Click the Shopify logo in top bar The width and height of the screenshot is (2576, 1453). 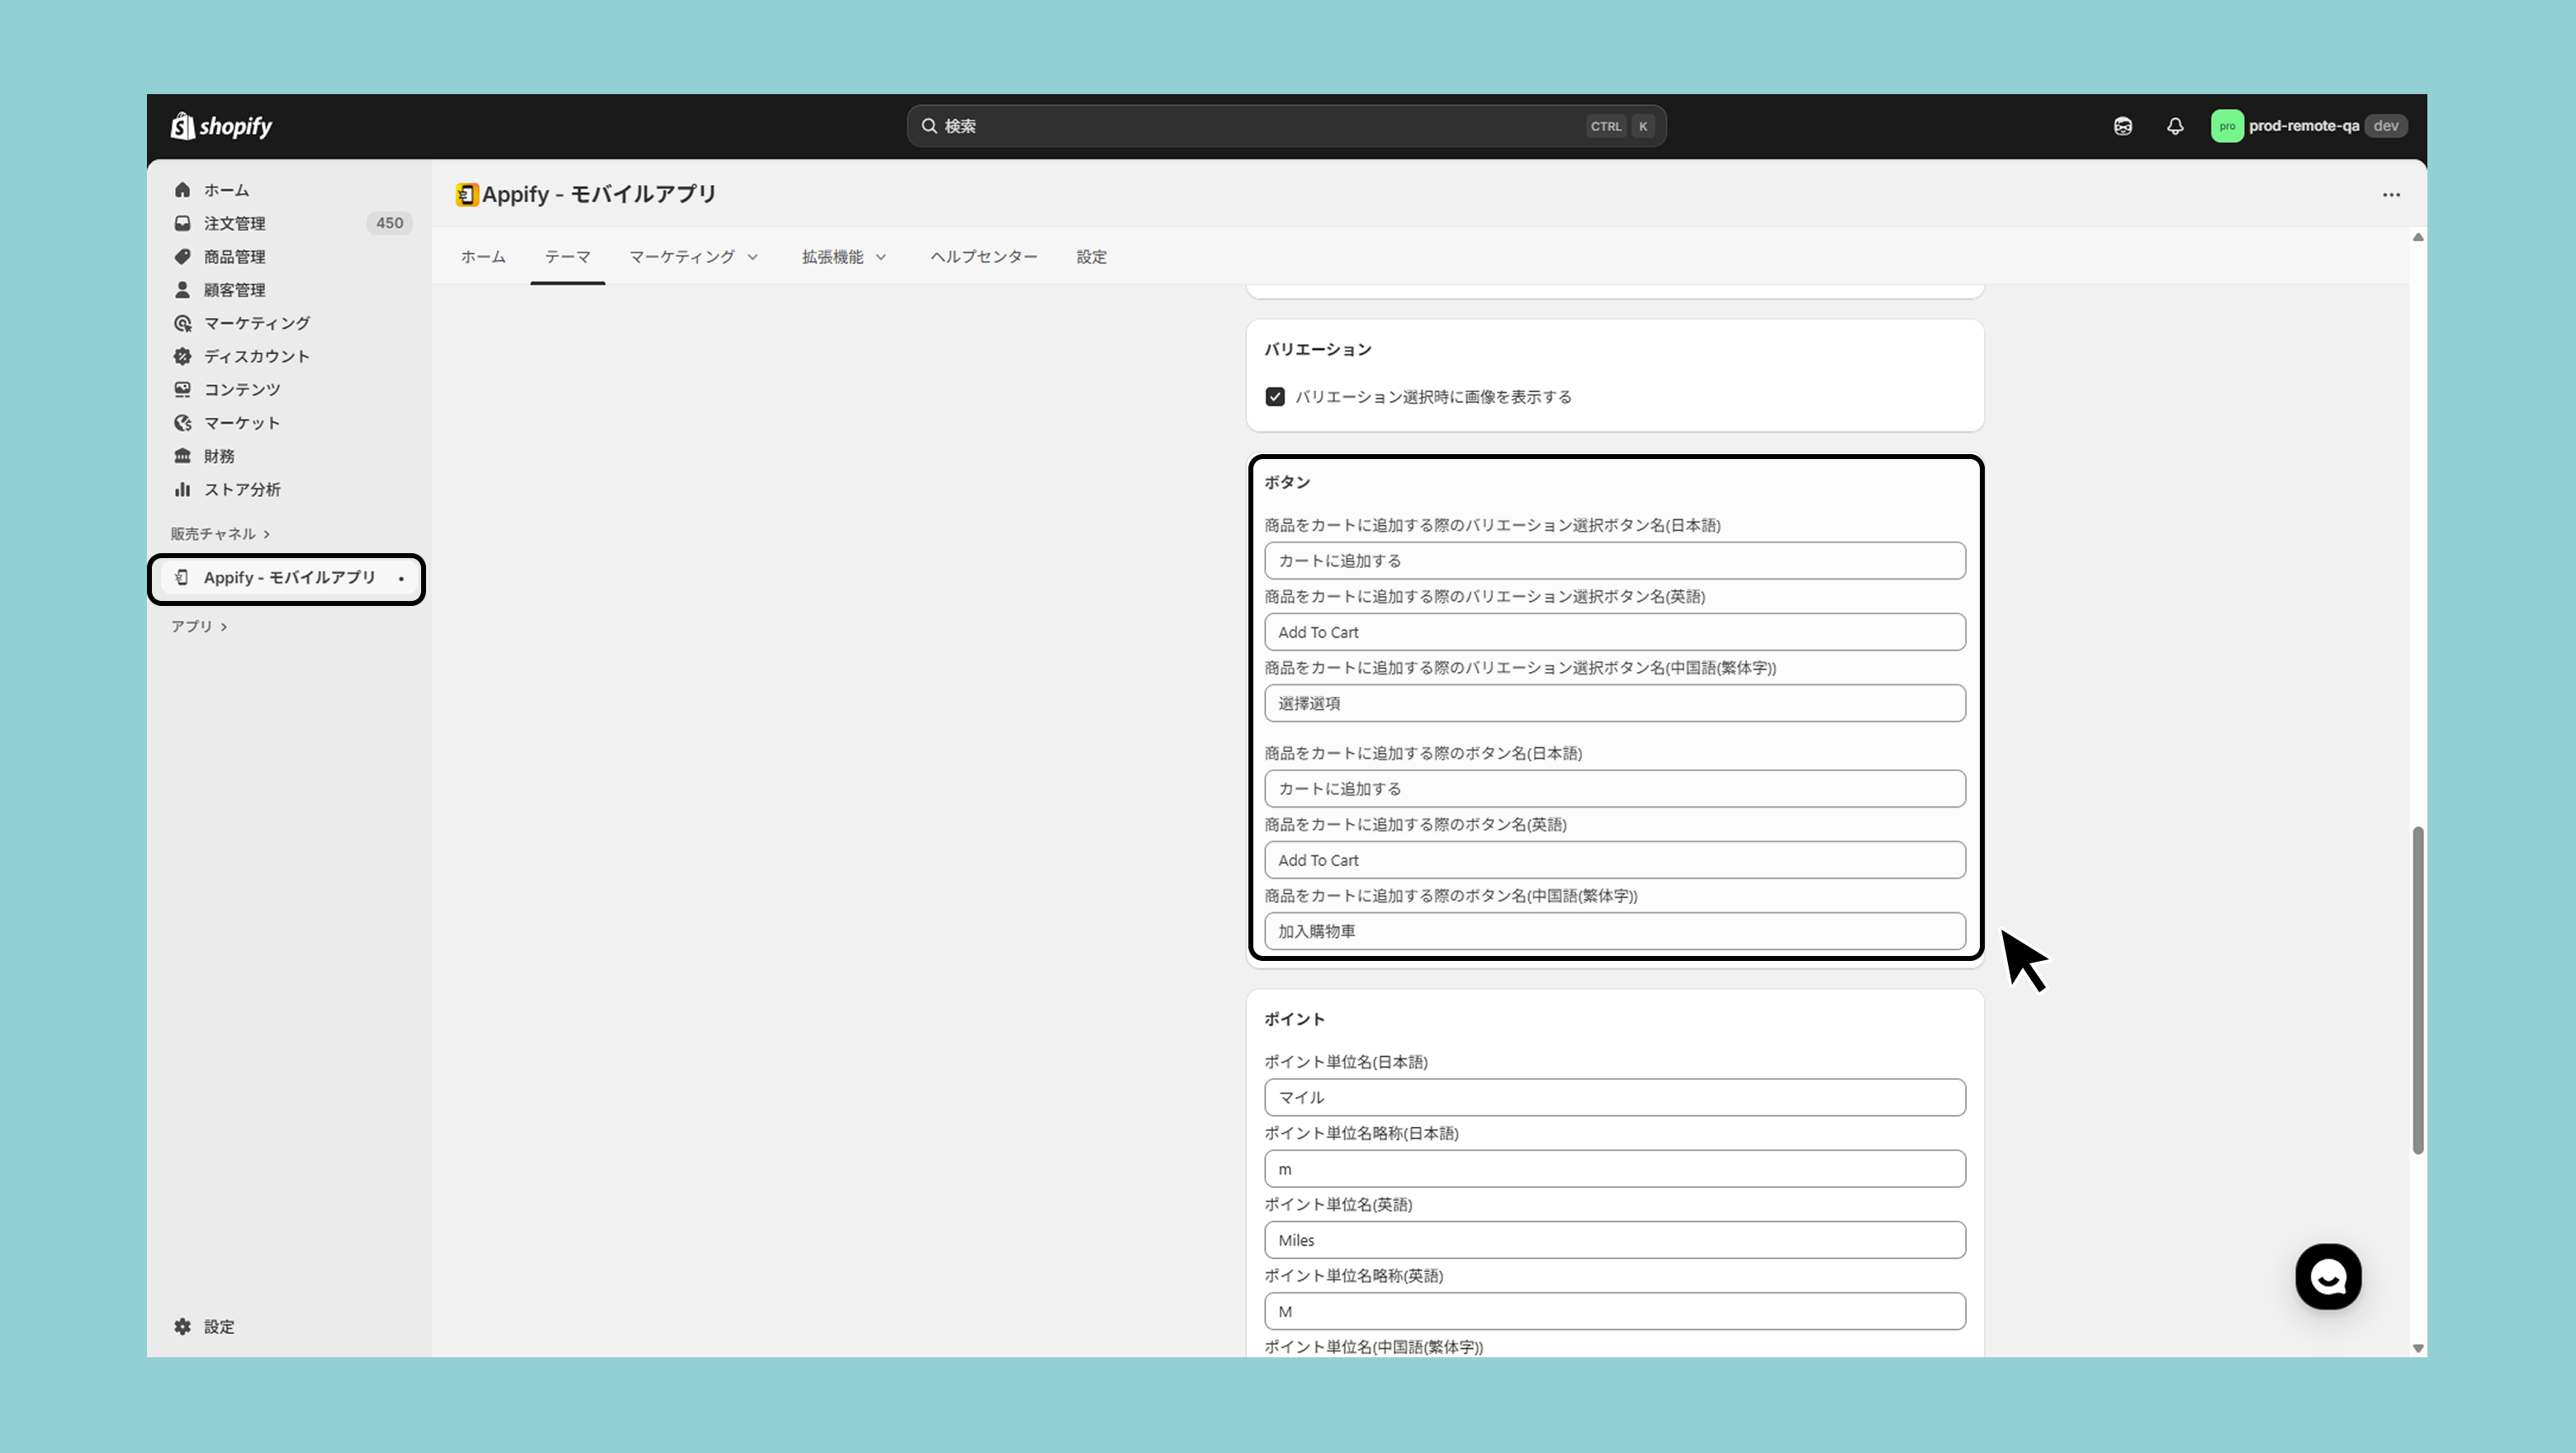[221, 126]
